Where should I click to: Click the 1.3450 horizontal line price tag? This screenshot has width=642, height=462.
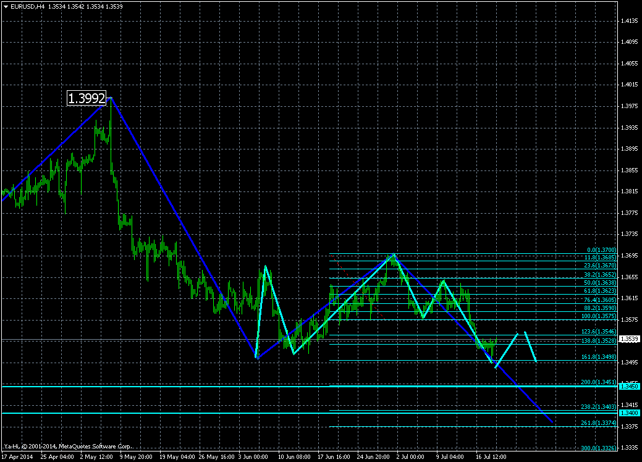629,386
